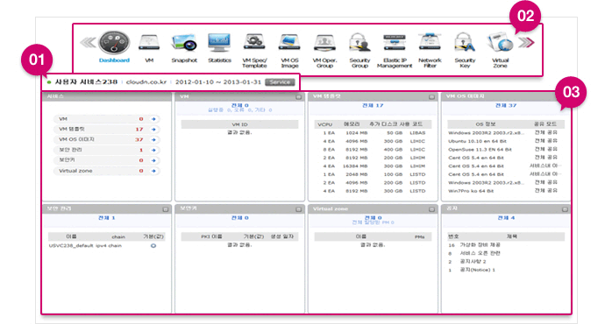
Task: Select the default radio for USVC238_default chain
Action: pyautogui.click(x=153, y=246)
